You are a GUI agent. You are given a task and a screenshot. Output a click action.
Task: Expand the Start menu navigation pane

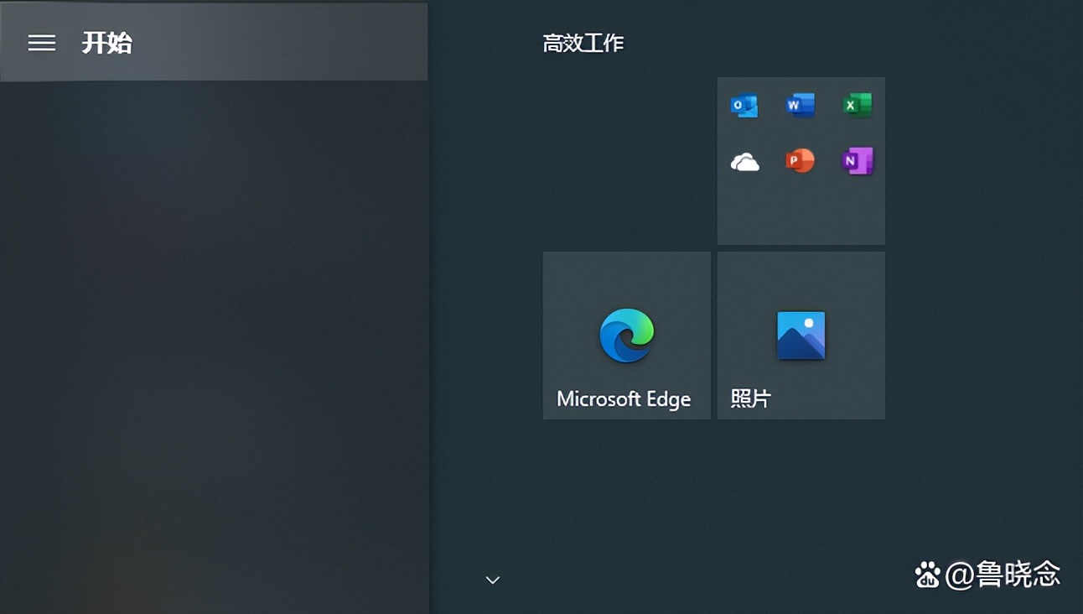(41, 43)
